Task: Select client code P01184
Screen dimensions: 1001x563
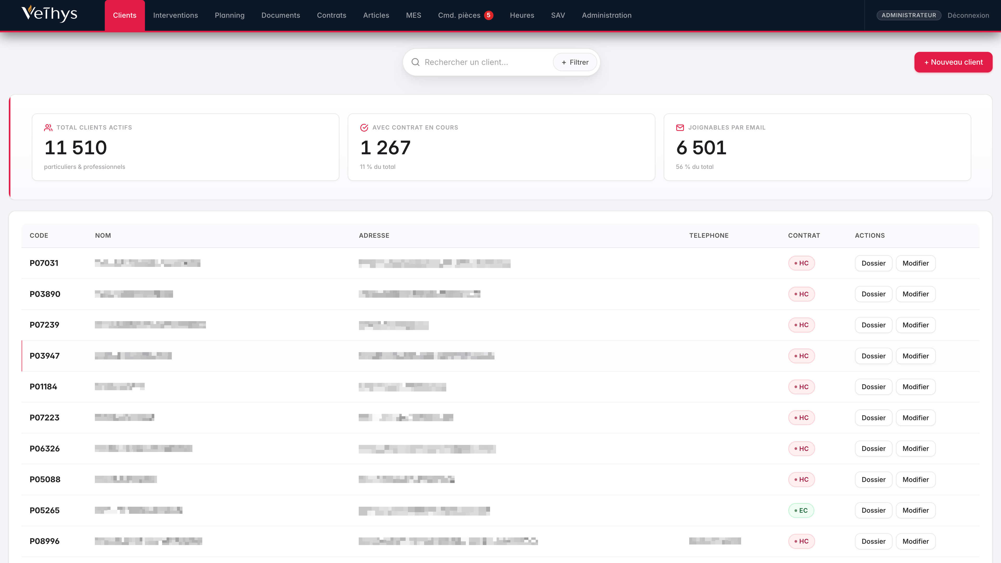Action: point(44,387)
